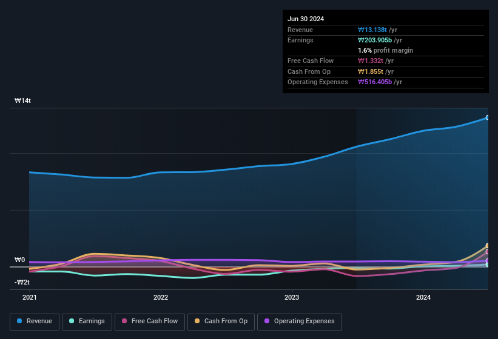Click the 2023 x-axis label

(292, 297)
